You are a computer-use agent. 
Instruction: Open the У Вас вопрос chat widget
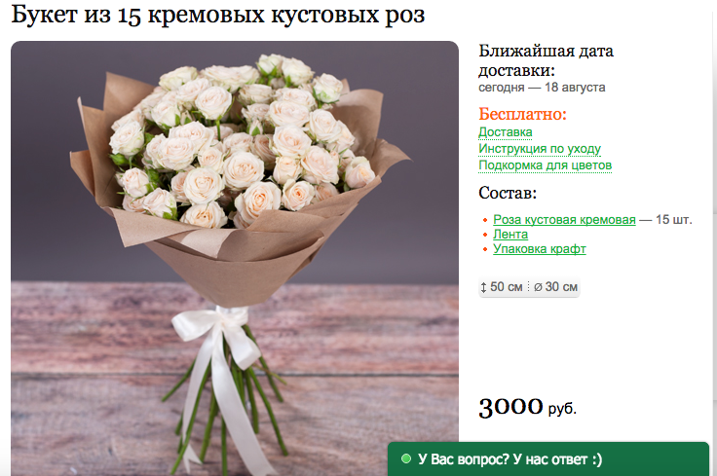[x=547, y=459]
